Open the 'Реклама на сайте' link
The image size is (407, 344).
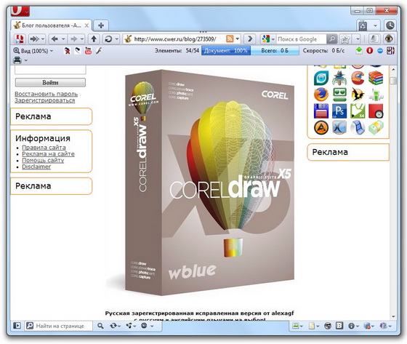point(48,153)
